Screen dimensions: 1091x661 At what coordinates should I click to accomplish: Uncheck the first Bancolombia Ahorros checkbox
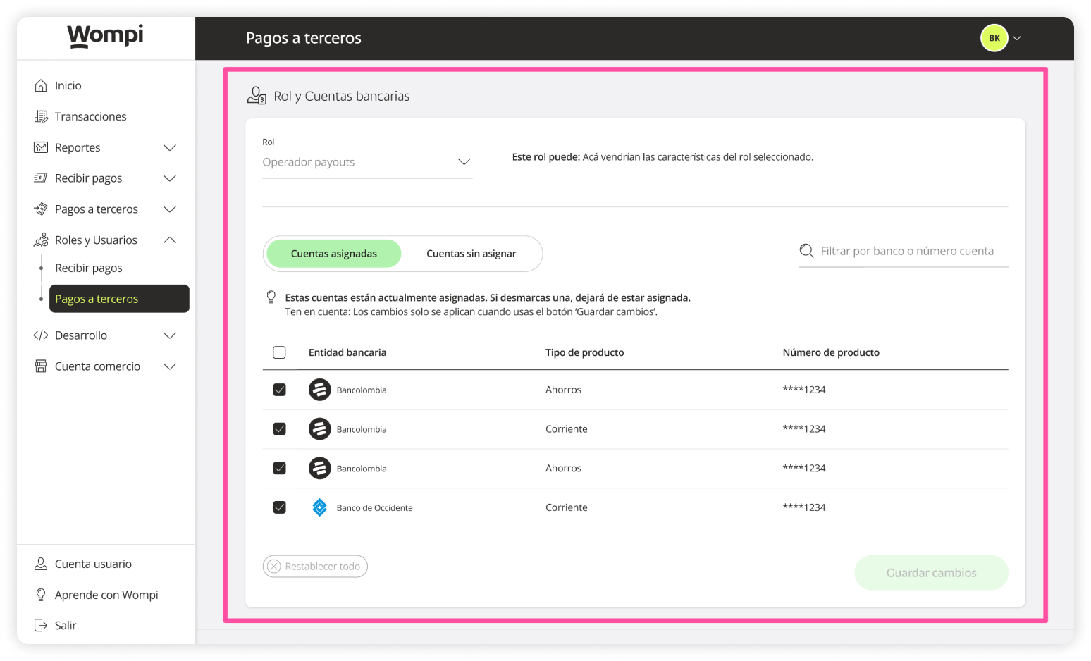pyautogui.click(x=279, y=390)
